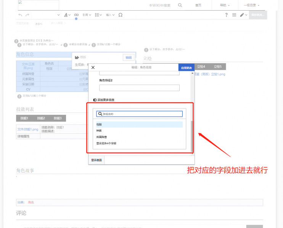
Task: Switch to the 立绘4 tab
Action: click(201, 66)
